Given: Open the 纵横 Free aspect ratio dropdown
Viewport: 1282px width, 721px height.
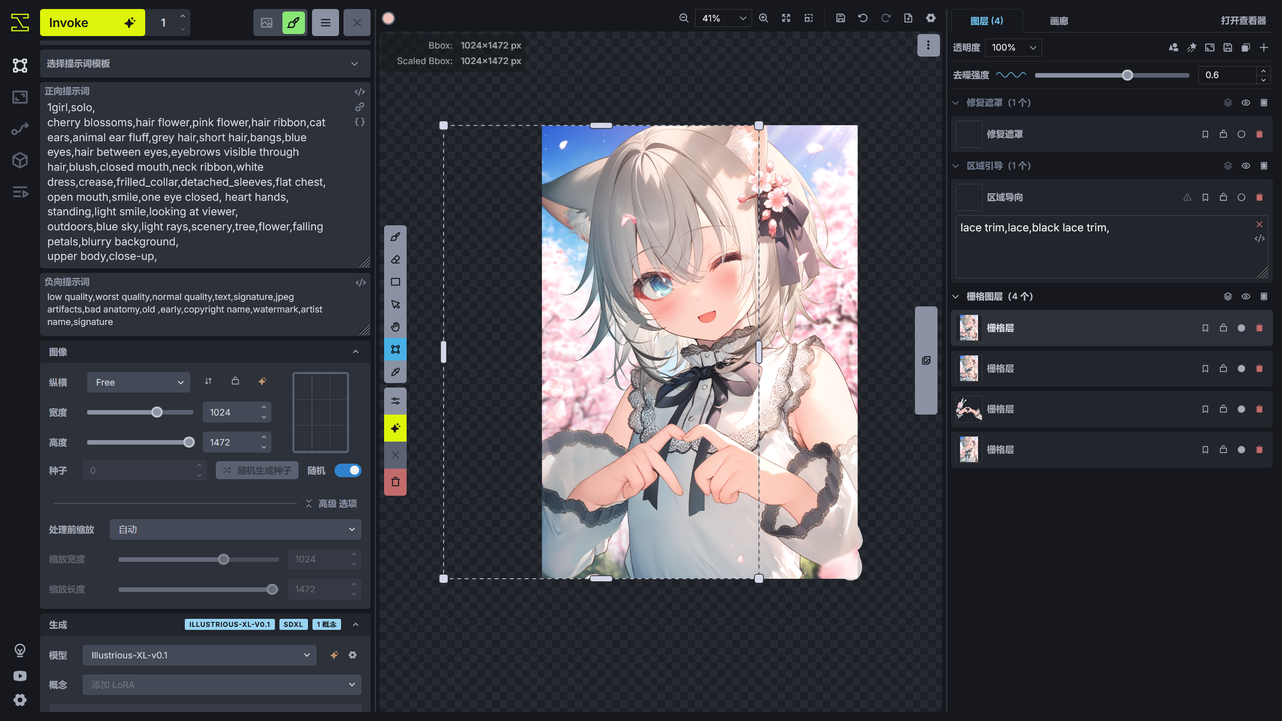Looking at the screenshot, I should point(138,382).
